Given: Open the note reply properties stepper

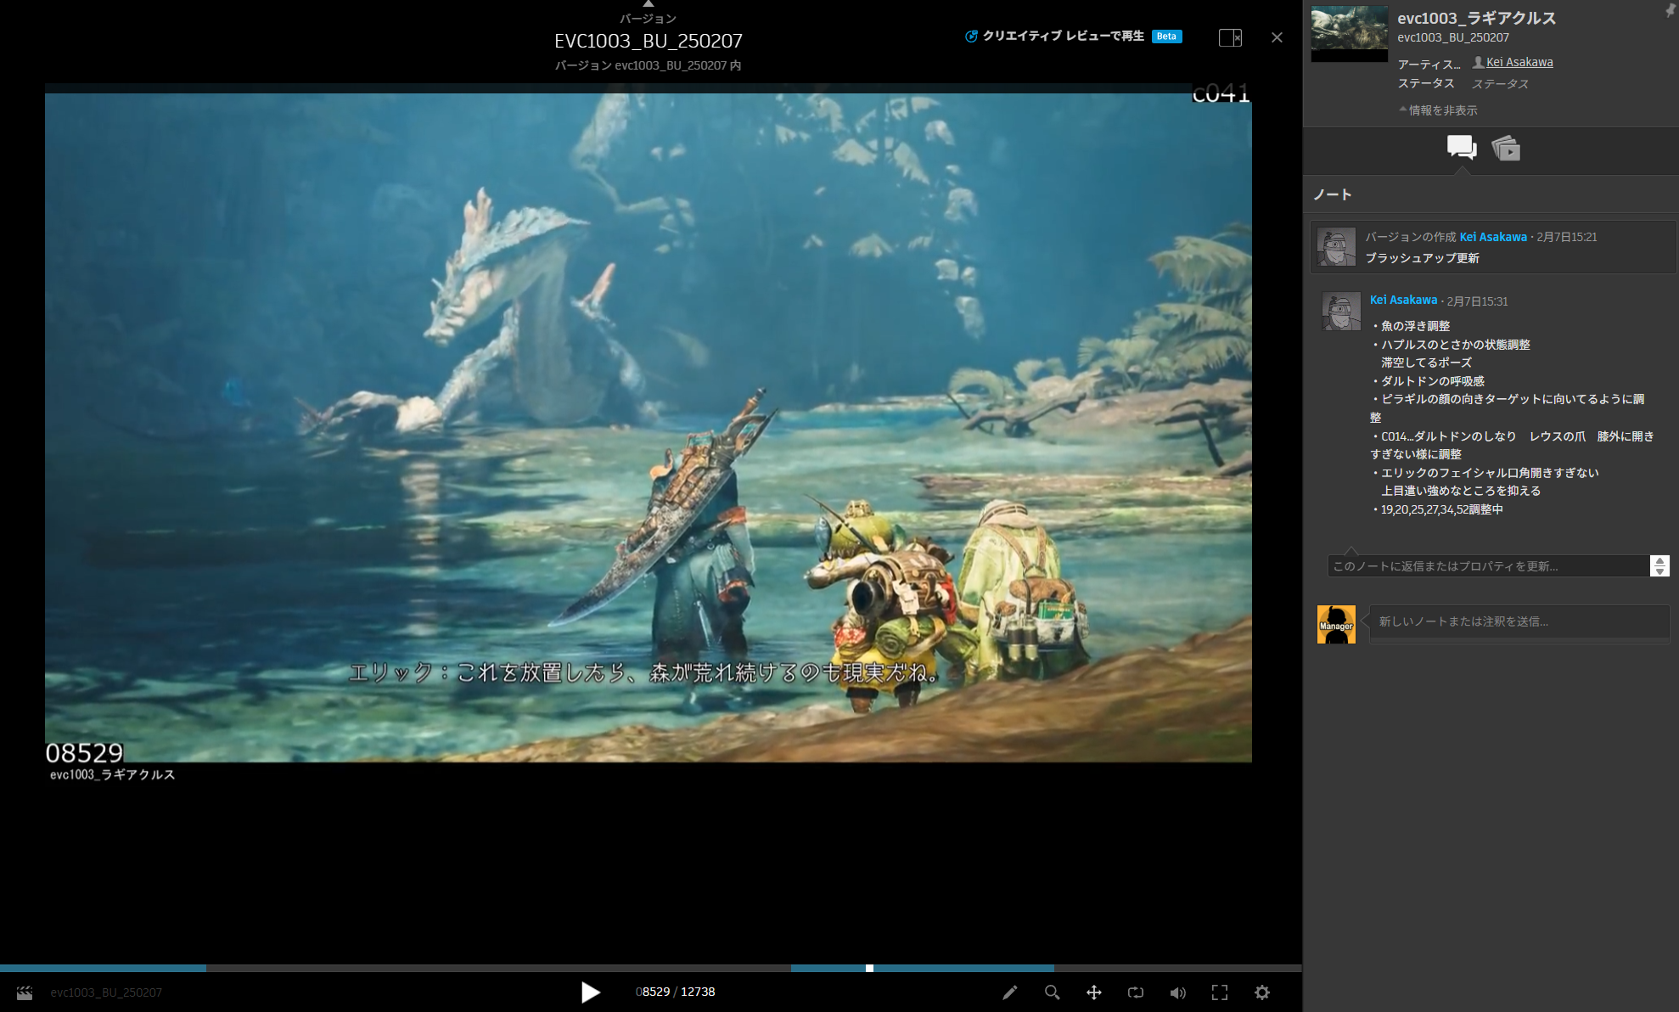Looking at the screenshot, I should (x=1659, y=565).
